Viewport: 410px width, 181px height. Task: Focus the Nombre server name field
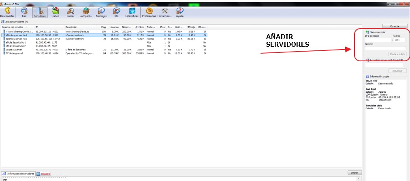(x=385, y=48)
